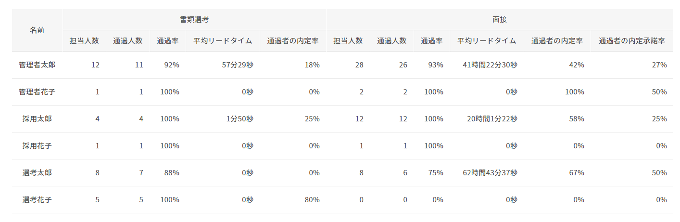Viewport: 680px width, 222px height.
Task: Select 平均リードタイム header under 書類選考
Action: 223,41
